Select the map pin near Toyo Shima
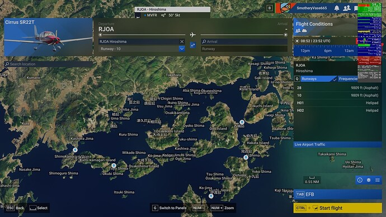The width and height of the screenshot is (386, 217). click(114, 166)
